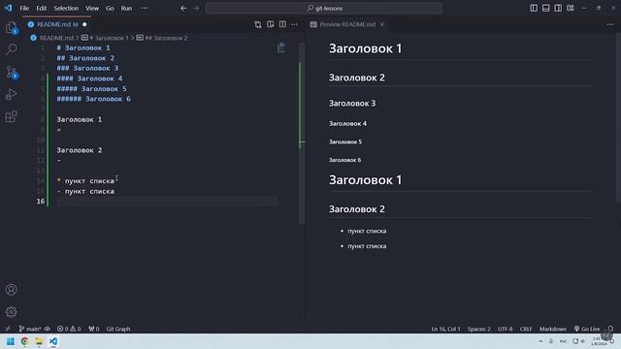The height and width of the screenshot is (349, 621).
Task: Click the ports forwarded indicator showing 0
Action: 94,329
